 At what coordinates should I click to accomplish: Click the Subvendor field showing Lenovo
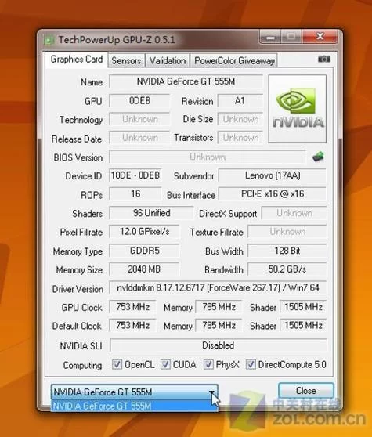[273, 175]
